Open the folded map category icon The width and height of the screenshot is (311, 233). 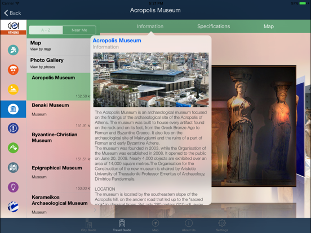coord(14,168)
